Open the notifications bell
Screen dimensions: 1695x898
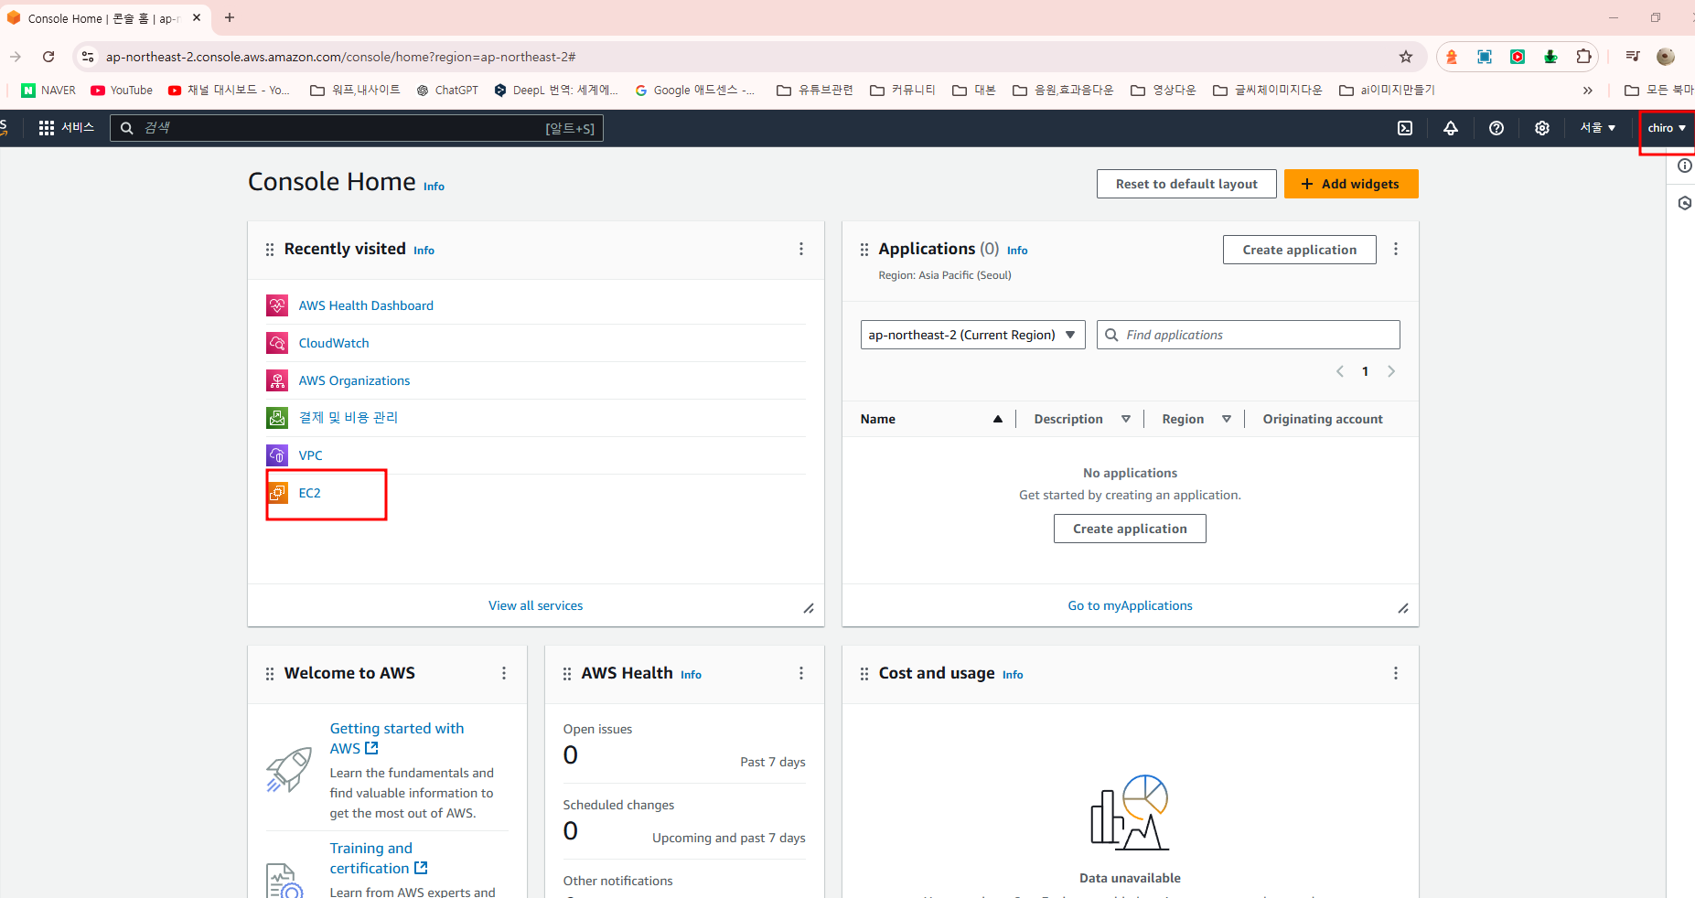(x=1451, y=128)
